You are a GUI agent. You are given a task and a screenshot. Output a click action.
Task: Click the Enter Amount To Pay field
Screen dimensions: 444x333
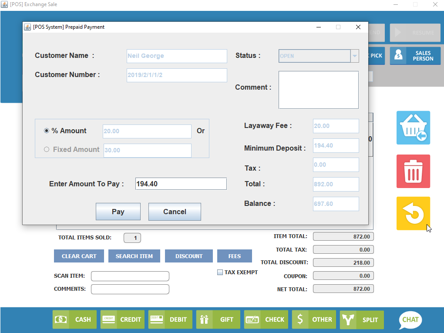(181, 184)
